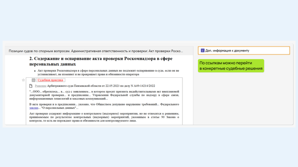Click heading 2. Содержание и оспаривание акта проверки
Viewport: 298px width, 167px height.
click(101, 61)
